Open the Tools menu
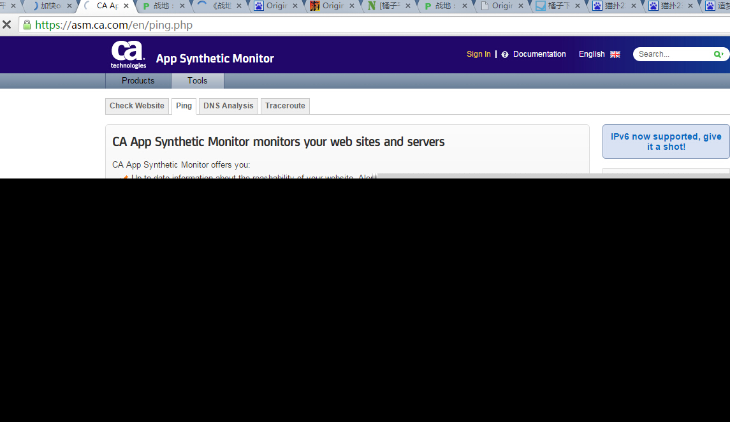The image size is (730, 422). [198, 80]
